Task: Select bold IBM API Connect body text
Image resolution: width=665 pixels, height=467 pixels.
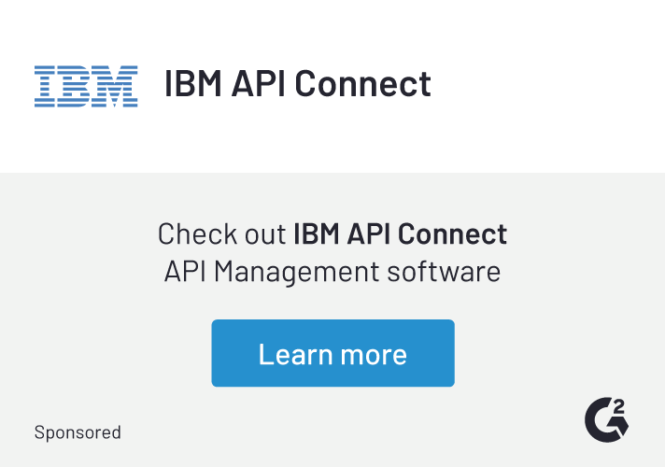Action: coord(400,233)
